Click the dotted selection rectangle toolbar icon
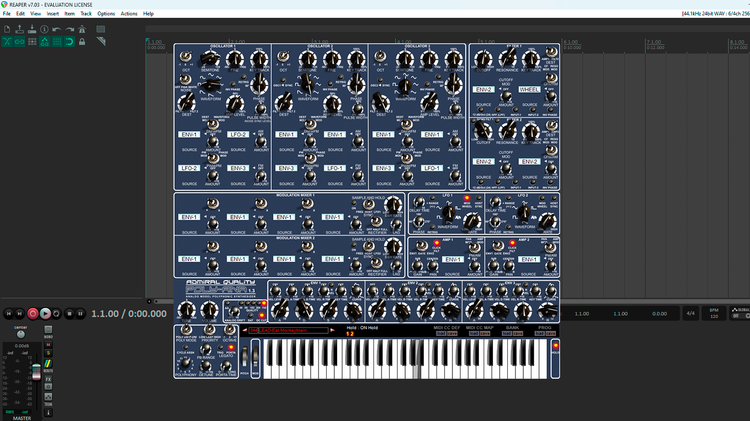Screen dimensions: 750x421 click(101, 29)
